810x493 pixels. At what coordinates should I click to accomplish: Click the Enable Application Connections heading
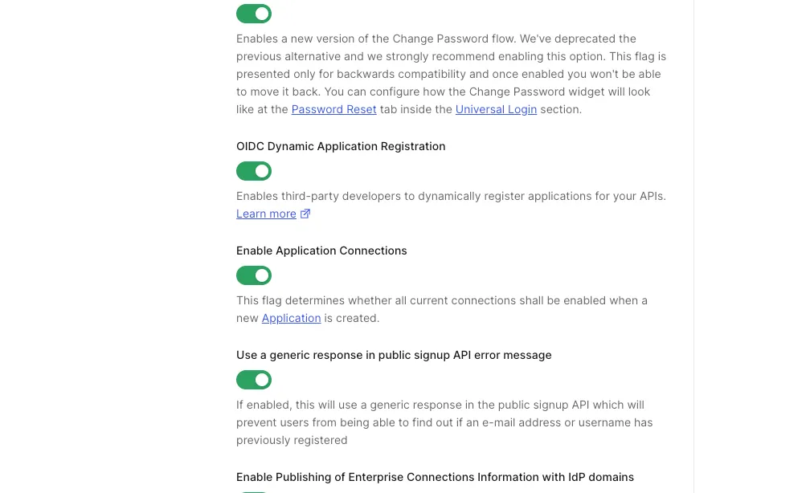pyautogui.click(x=321, y=251)
